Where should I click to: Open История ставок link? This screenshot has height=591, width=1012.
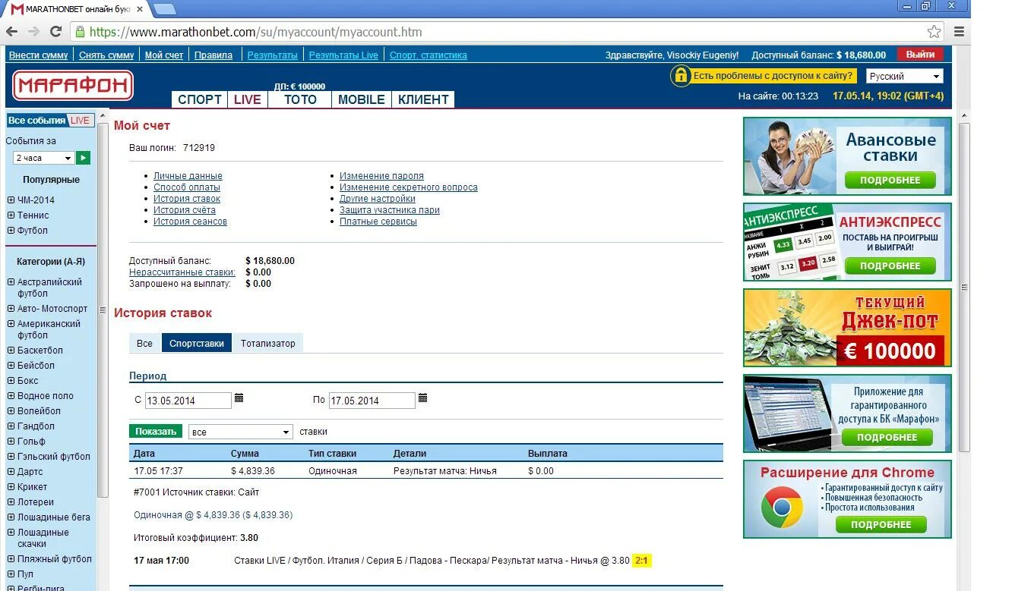pyautogui.click(x=187, y=199)
